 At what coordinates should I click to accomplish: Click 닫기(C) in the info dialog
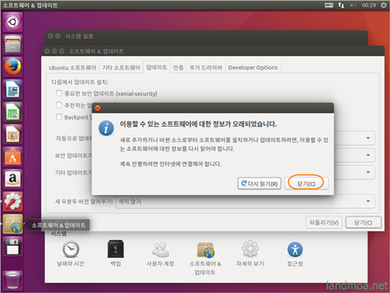pyautogui.click(x=307, y=184)
